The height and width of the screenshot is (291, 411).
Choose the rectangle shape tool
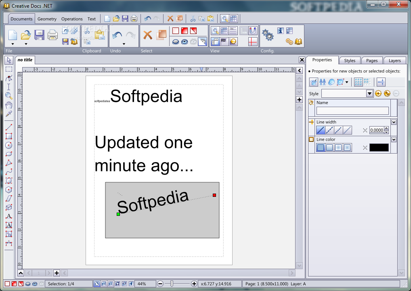8,136
